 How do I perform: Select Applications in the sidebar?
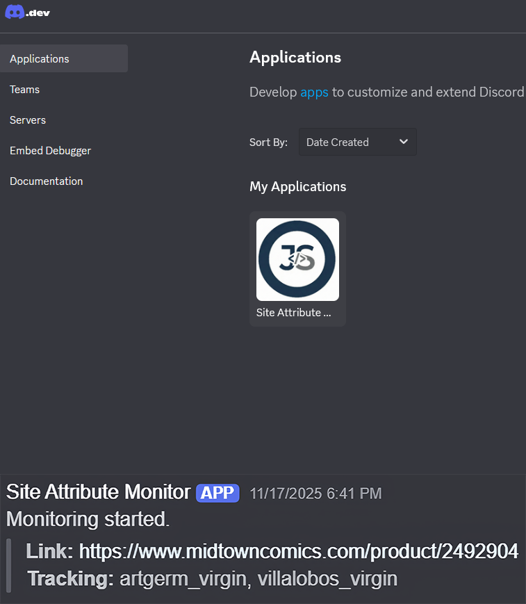[64, 58]
